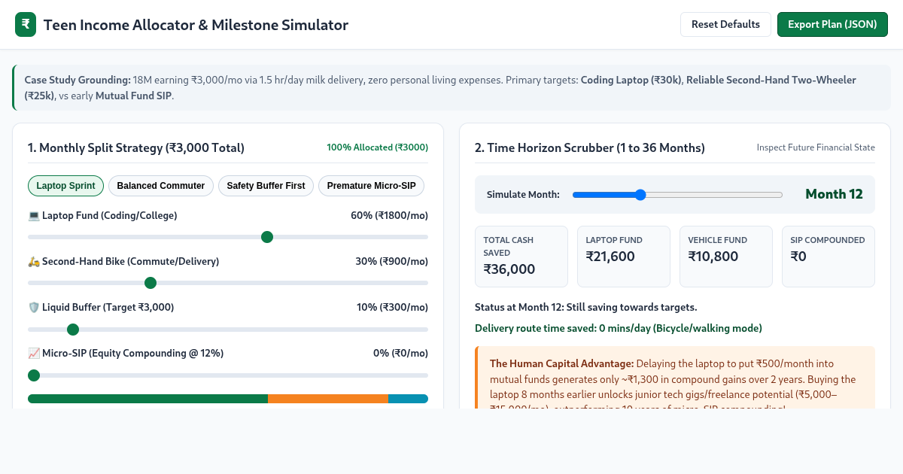Select the Laptop Sprint preset
This screenshot has width=903, height=474.
(x=65, y=186)
